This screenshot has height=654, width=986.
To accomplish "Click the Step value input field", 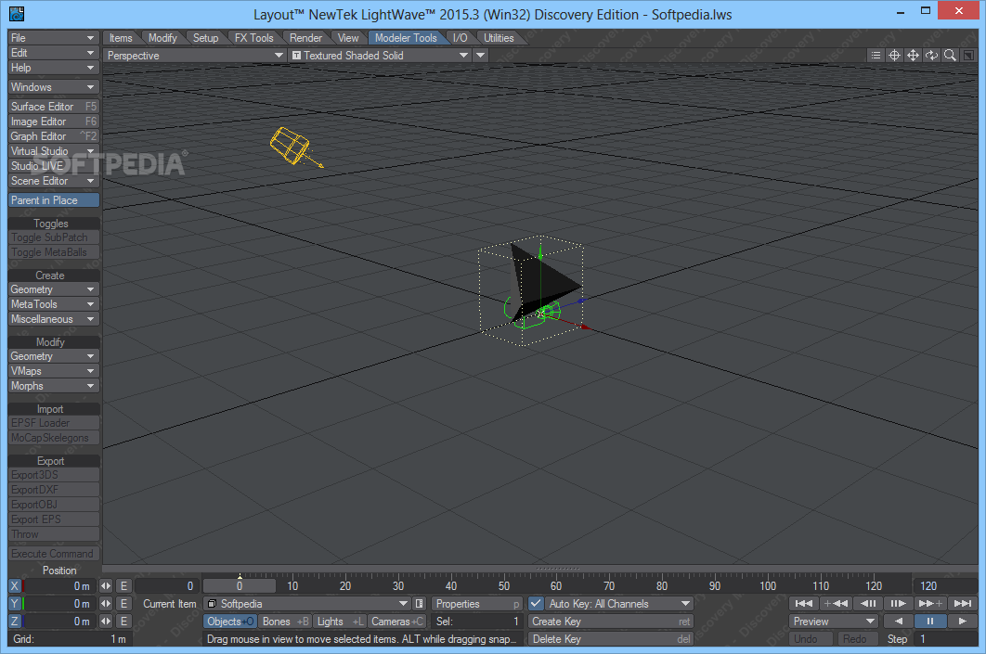I will tap(944, 638).
